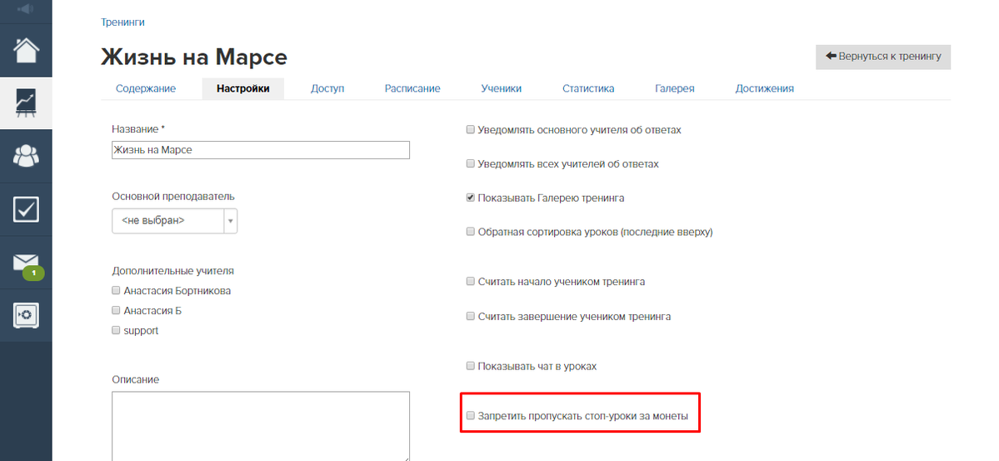Click the green message count badge

click(x=34, y=274)
